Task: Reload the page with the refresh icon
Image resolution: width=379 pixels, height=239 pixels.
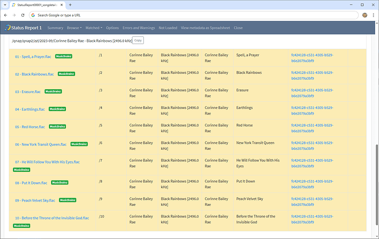Action: click(22, 15)
